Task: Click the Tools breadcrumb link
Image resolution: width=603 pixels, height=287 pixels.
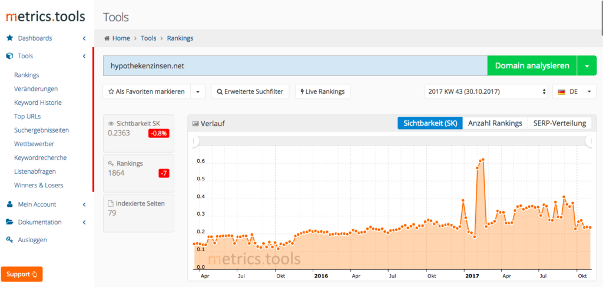Action: (148, 38)
